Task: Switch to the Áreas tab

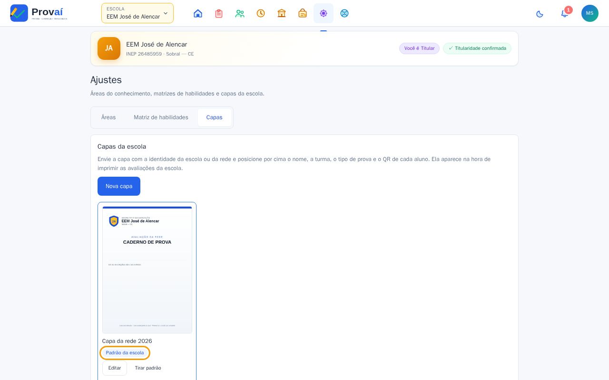Action: pos(108,117)
